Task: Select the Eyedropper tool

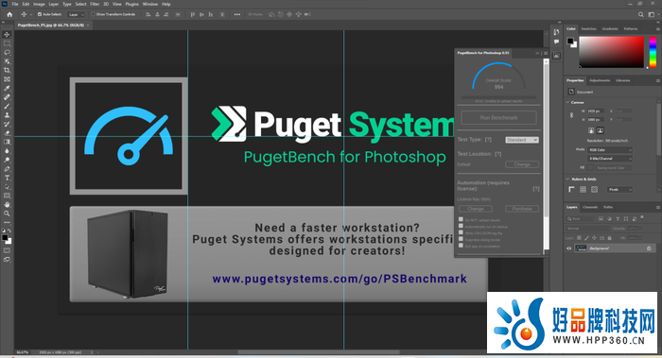Action: click(x=7, y=88)
